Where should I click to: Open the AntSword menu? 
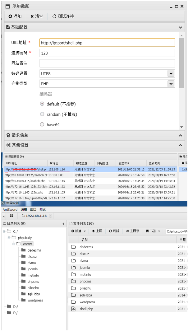tap(10, 209)
